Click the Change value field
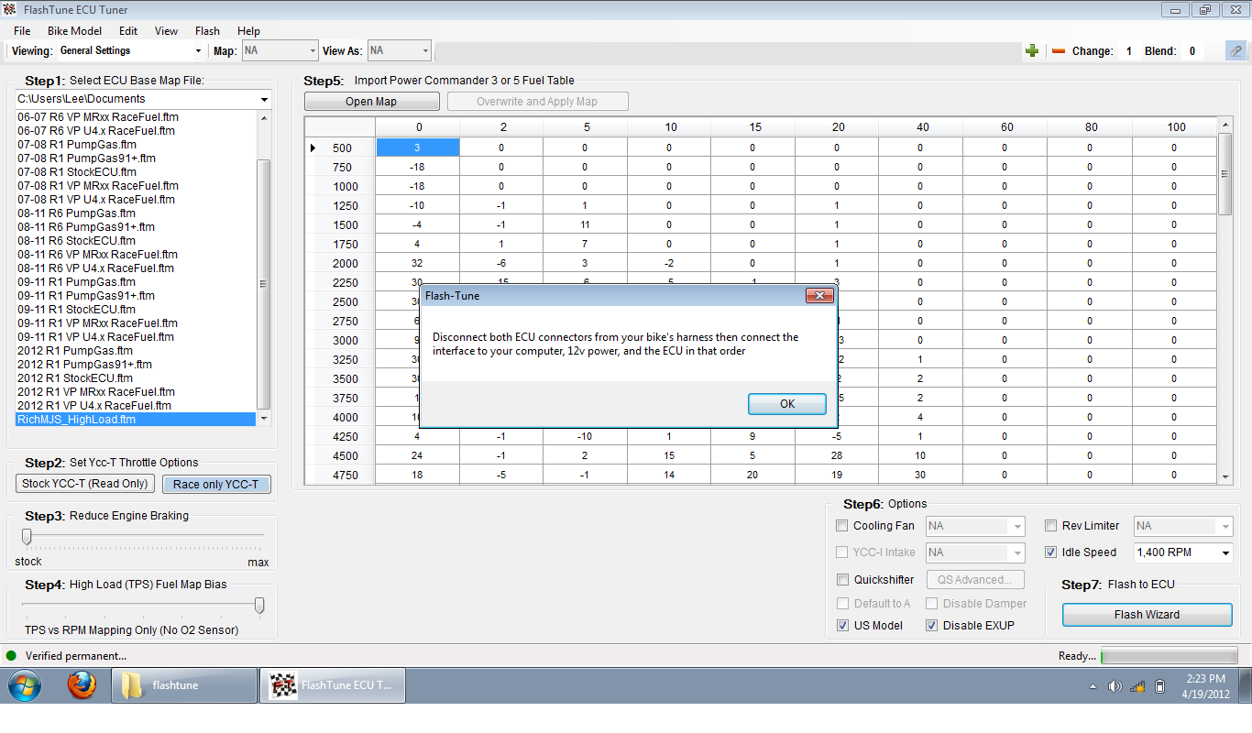The width and height of the screenshot is (1252, 733). 1128,51
